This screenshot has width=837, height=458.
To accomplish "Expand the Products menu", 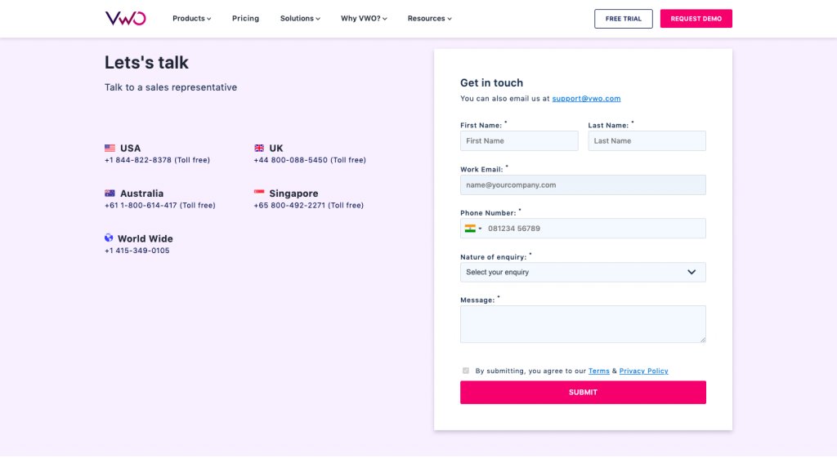I will tap(191, 19).
